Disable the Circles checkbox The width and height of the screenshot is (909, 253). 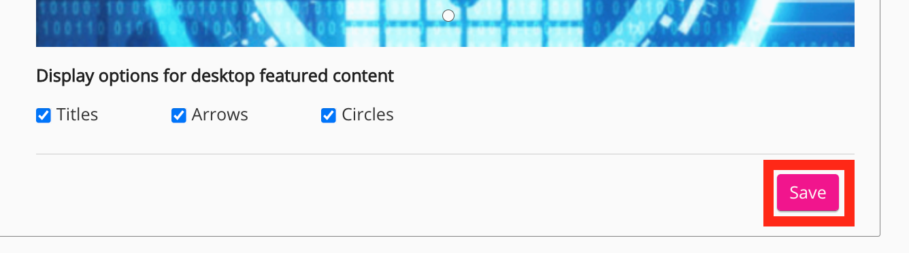329,116
